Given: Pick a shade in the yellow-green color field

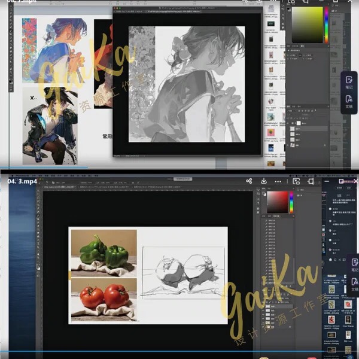Looking at the screenshot, I should coord(307,25).
